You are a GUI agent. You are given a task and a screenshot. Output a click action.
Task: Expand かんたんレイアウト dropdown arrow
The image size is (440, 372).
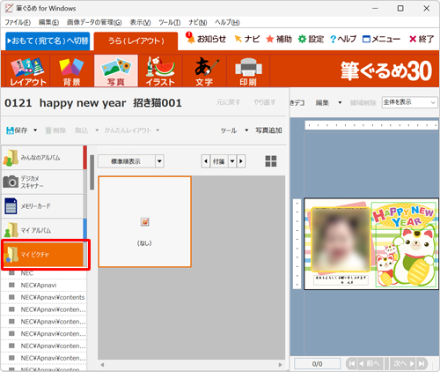pyautogui.click(x=158, y=130)
